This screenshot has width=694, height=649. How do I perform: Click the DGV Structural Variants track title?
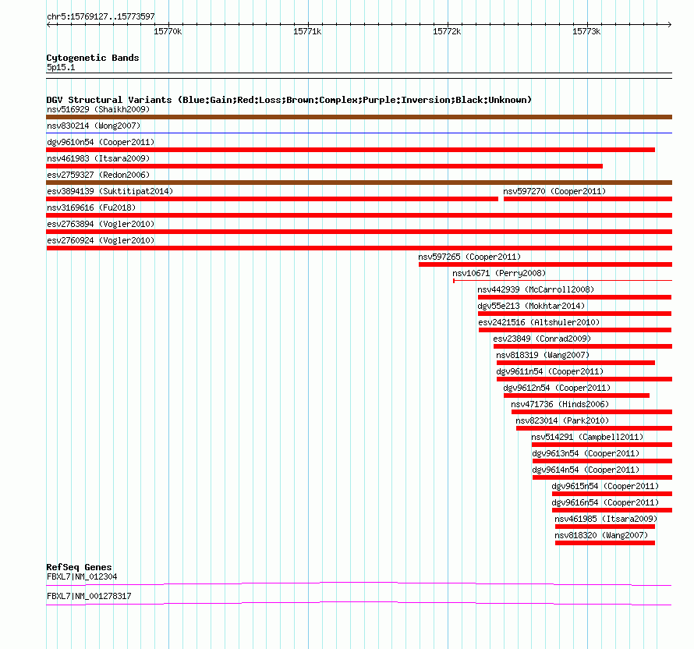coord(289,100)
